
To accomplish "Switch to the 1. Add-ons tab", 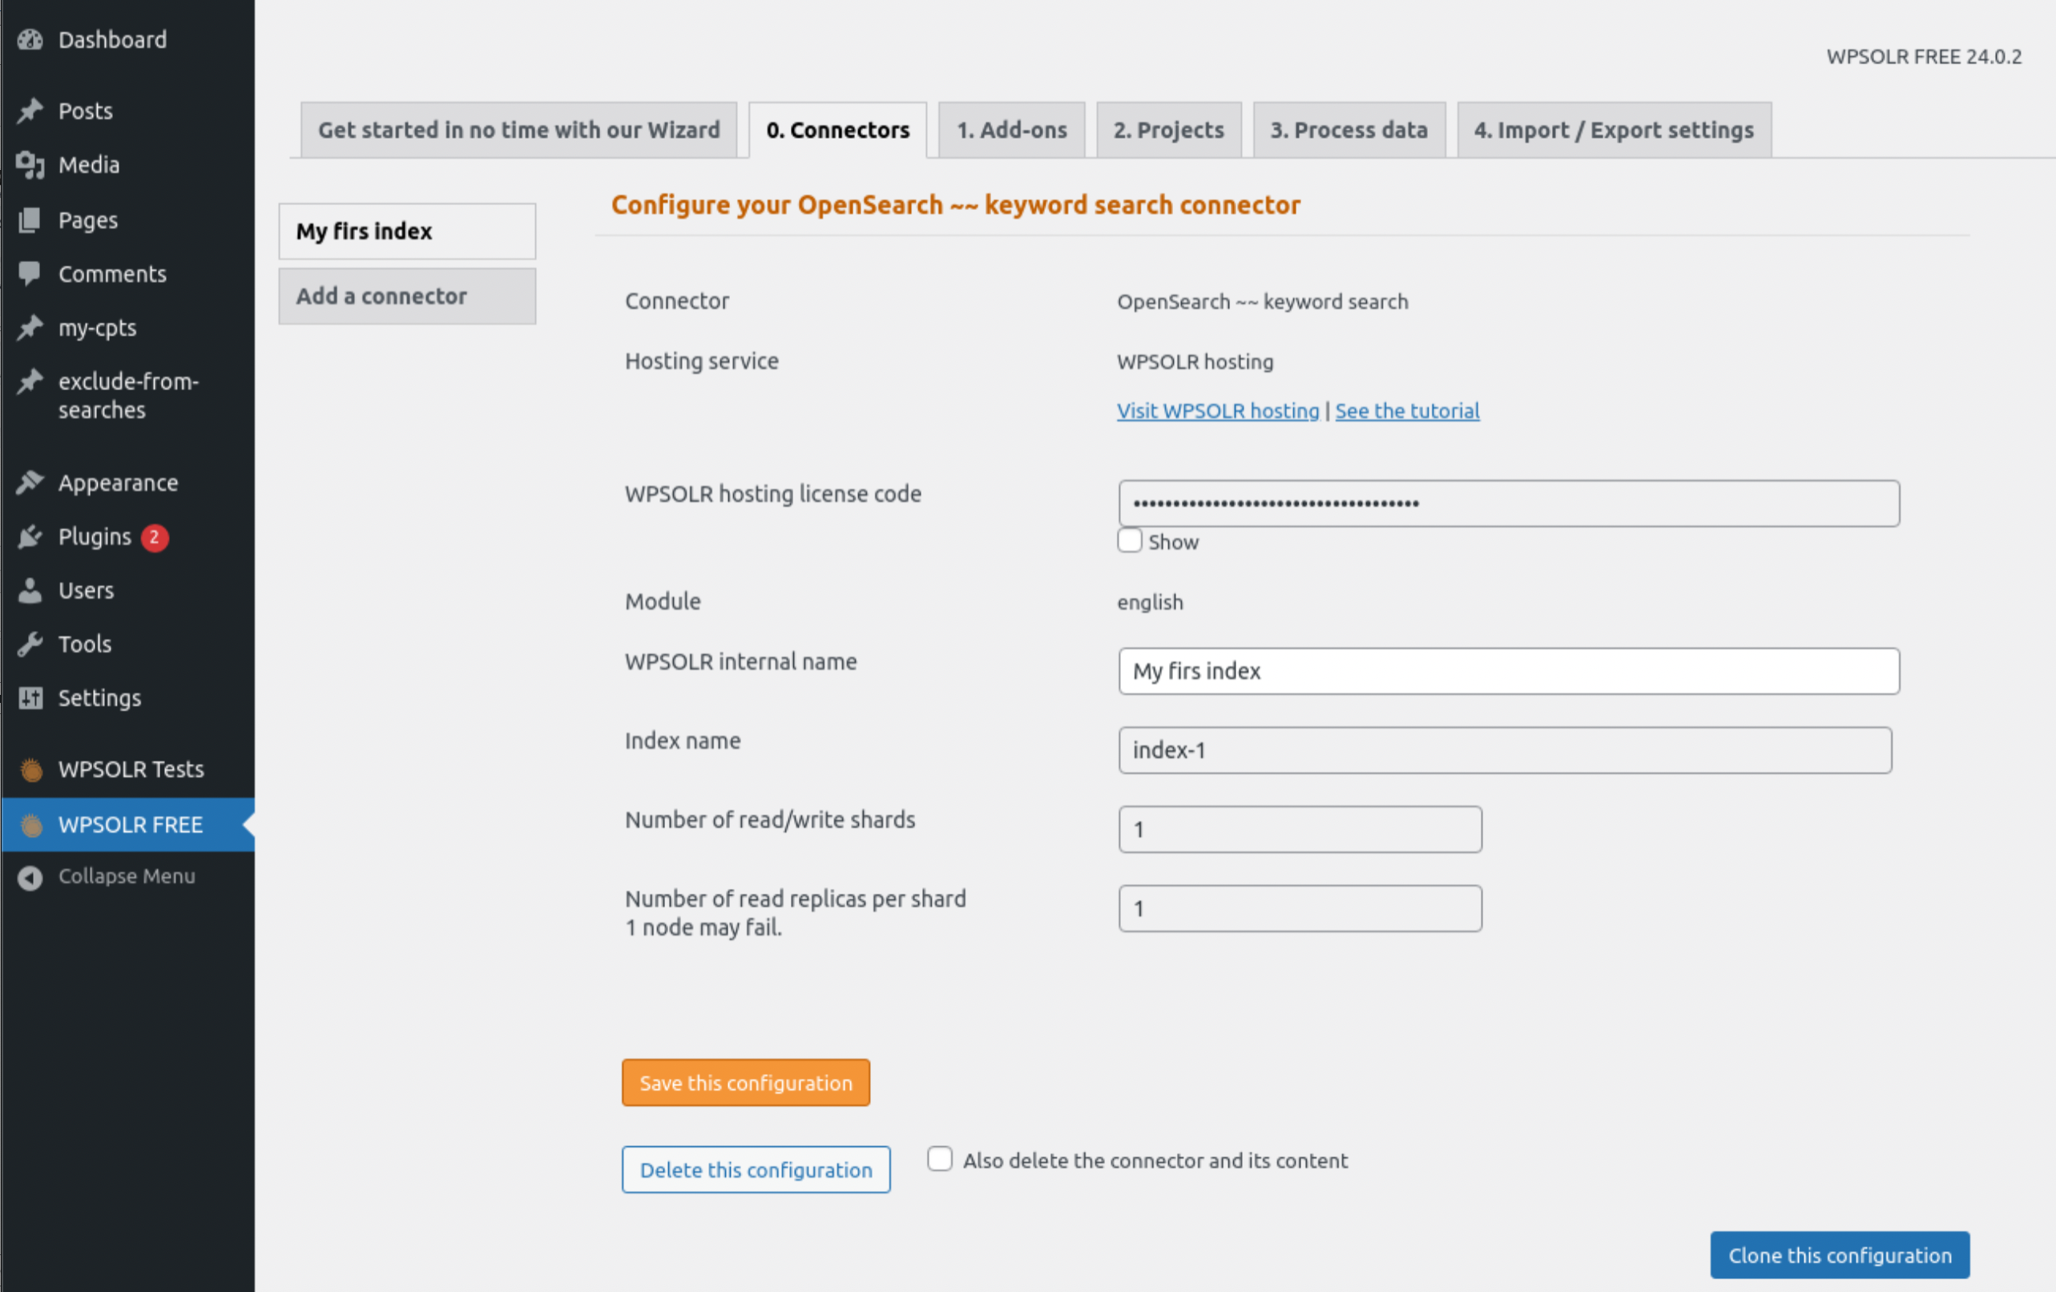I will coord(1012,130).
